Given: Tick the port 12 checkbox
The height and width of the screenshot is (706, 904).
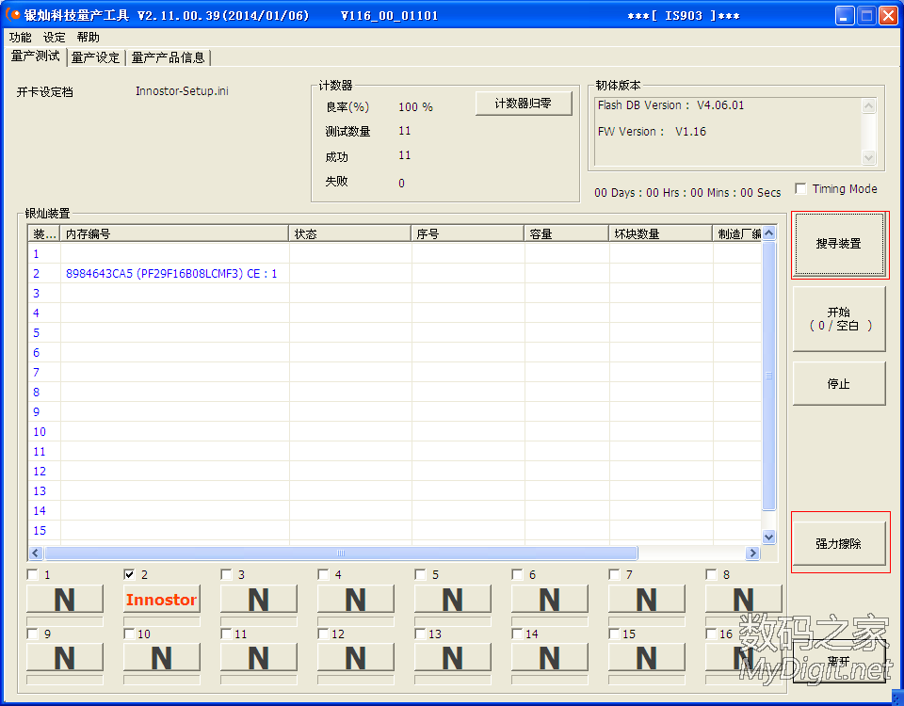Looking at the screenshot, I should (323, 634).
